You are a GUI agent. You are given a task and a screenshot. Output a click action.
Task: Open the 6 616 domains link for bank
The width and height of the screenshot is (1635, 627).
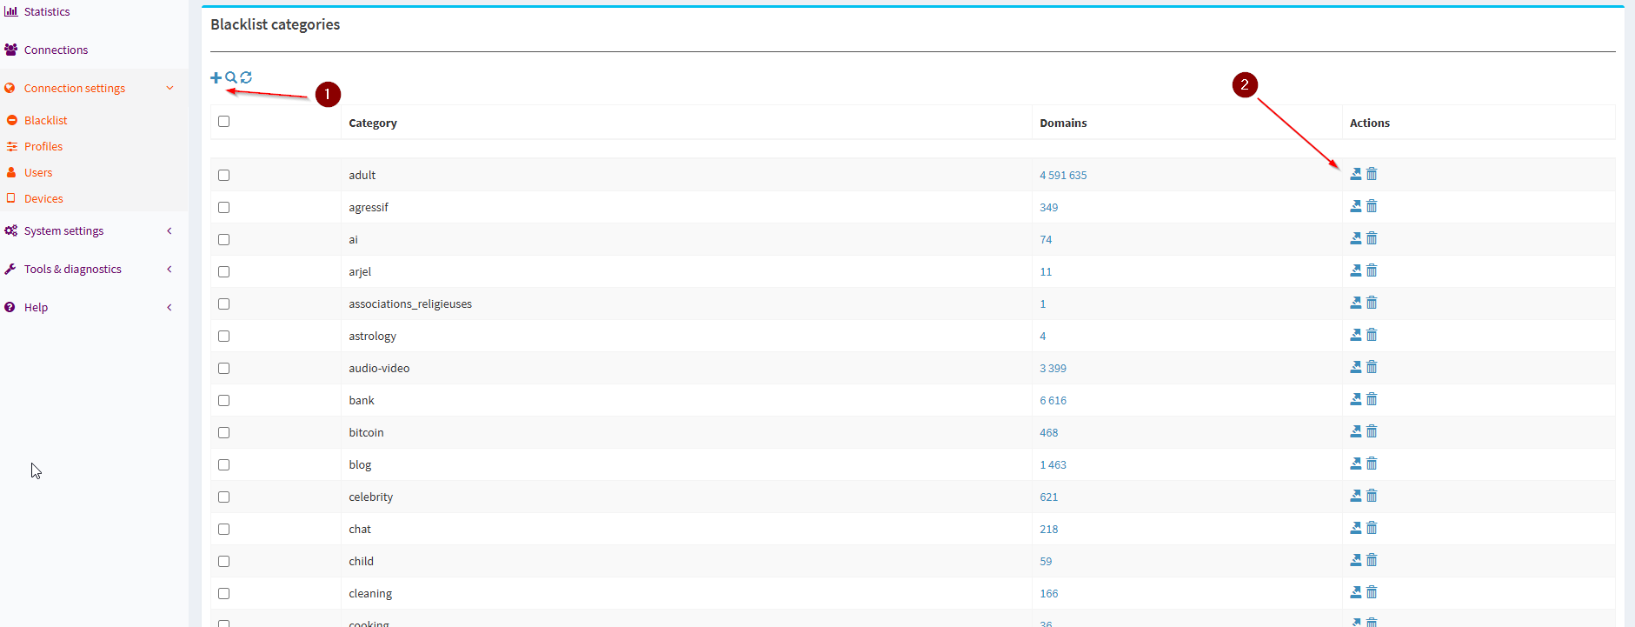[1053, 400]
